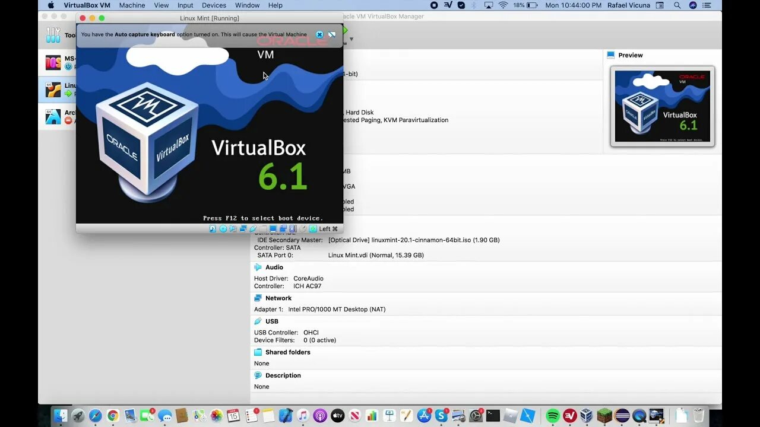760x427 pixels.
Task: Click the Preview panel monitor icon
Action: click(610, 55)
